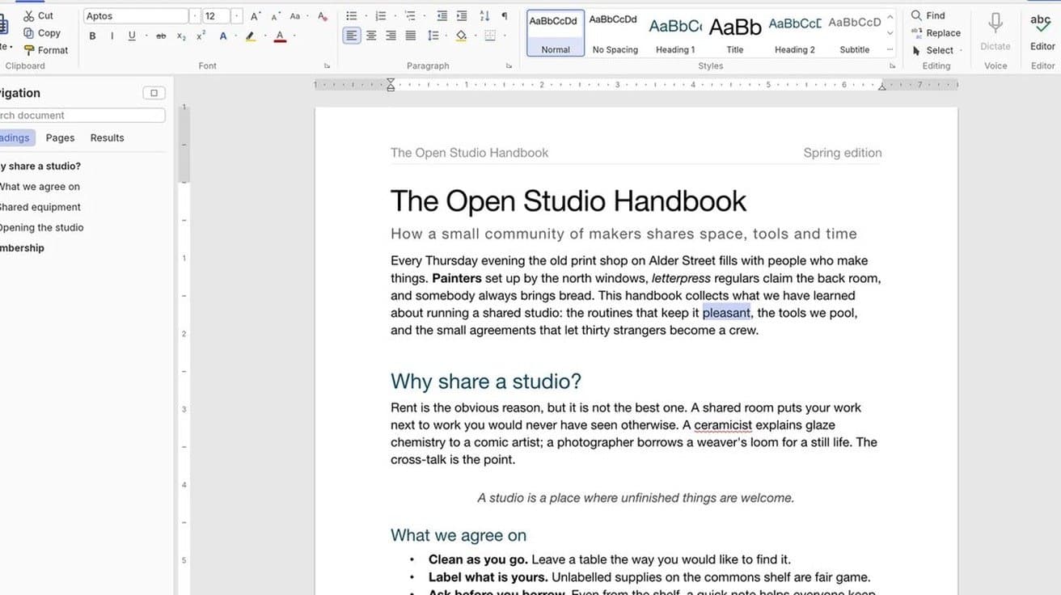
Task: Apply superscript formatting
Action: 201,36
